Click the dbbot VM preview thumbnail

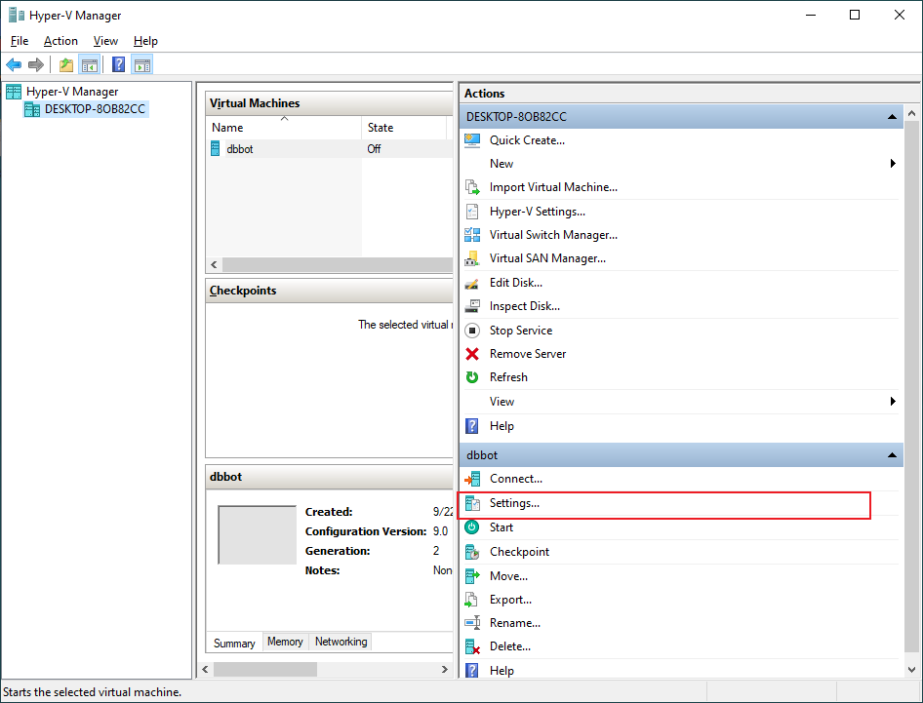tap(258, 534)
